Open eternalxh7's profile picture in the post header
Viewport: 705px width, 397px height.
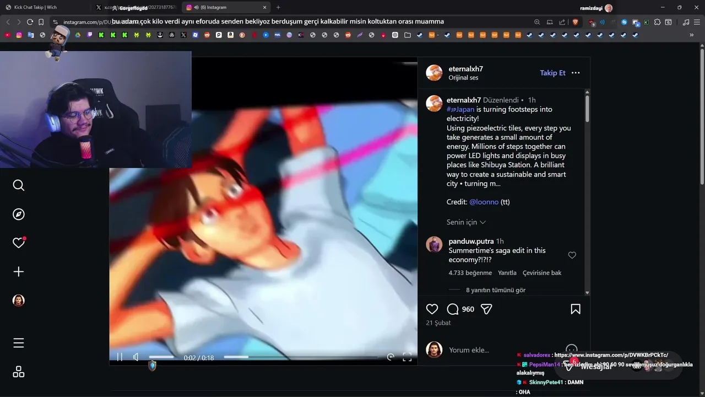434,73
